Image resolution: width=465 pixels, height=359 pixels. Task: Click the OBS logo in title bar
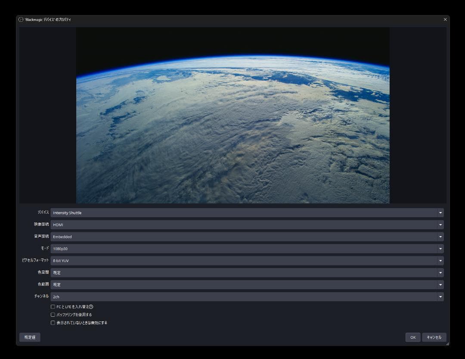pos(21,19)
